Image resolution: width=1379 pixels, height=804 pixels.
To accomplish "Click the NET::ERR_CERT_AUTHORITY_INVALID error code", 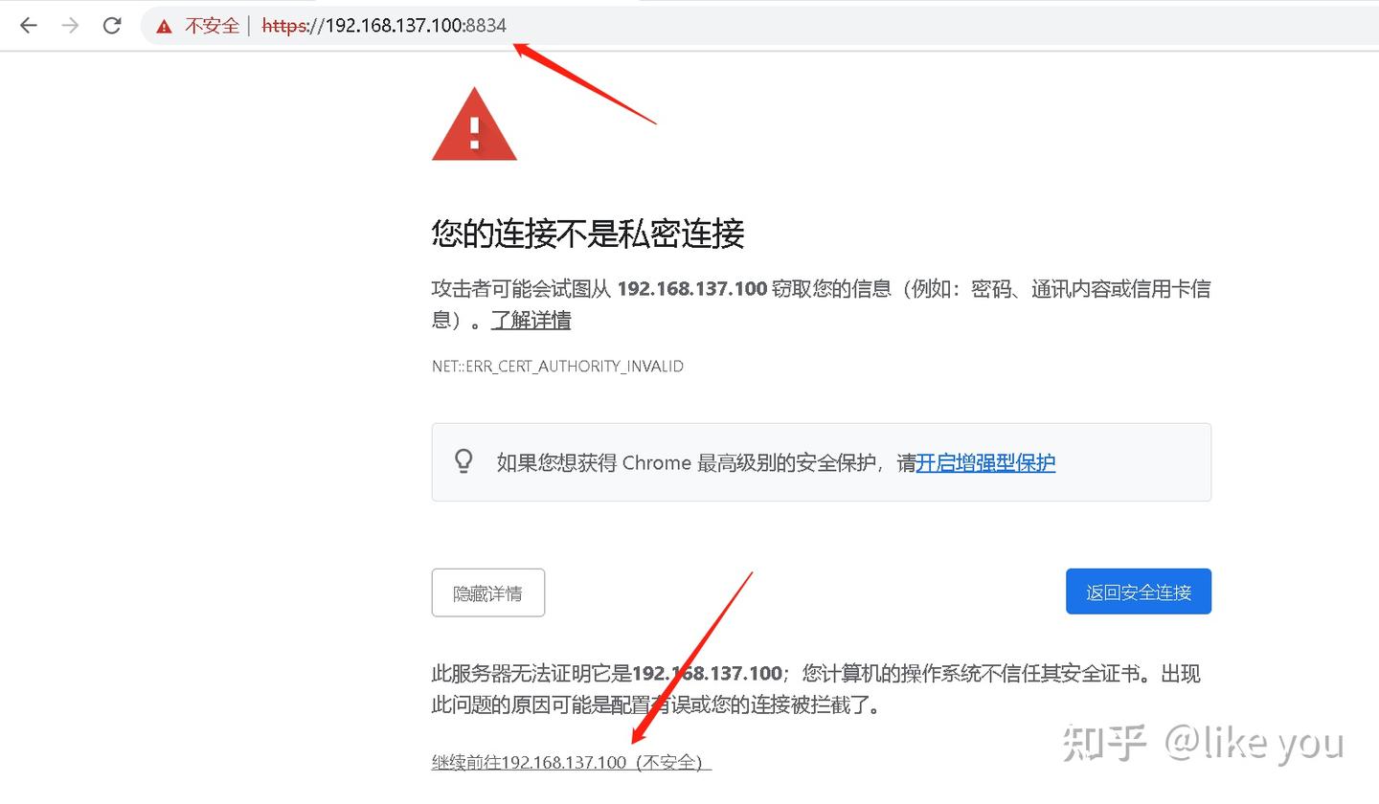I will tap(557, 367).
